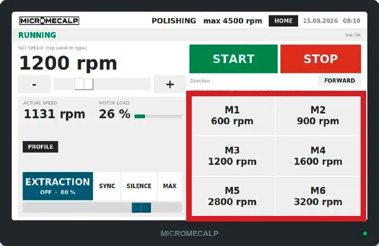Select MAX extraction mode

169,186
